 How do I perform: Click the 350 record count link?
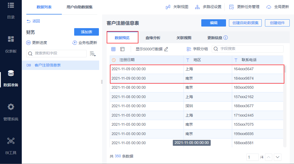[118, 156]
